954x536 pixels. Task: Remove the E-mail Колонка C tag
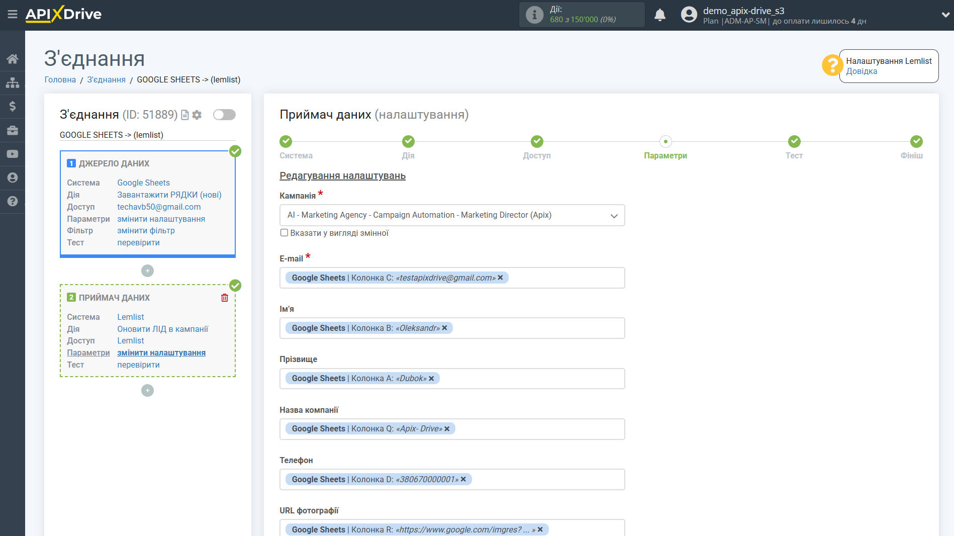tap(501, 278)
